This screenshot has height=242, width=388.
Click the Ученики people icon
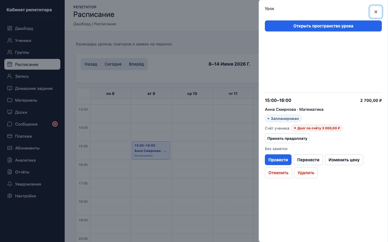click(10, 40)
